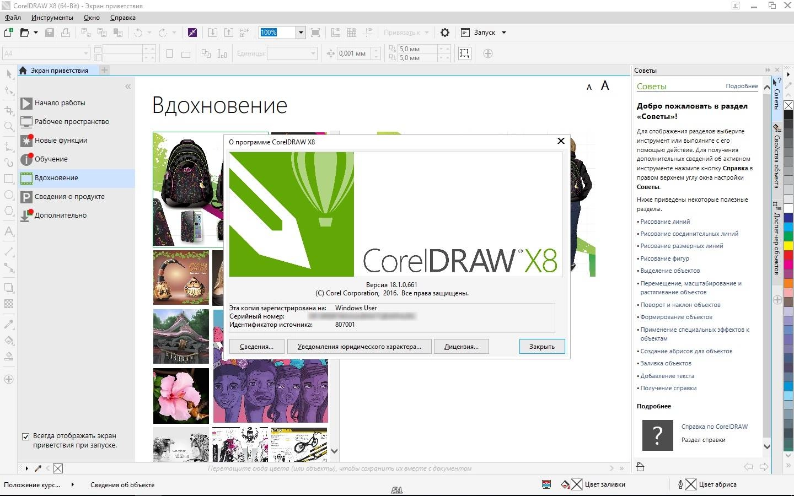Click the import icon in the toolbar
Image resolution: width=794 pixels, height=496 pixels.
(x=212, y=33)
